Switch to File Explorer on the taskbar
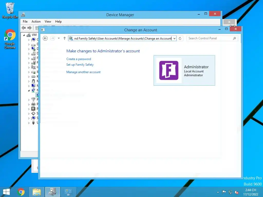 [x=37, y=192]
